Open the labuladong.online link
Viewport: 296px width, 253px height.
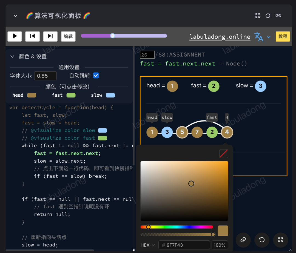tap(220, 37)
